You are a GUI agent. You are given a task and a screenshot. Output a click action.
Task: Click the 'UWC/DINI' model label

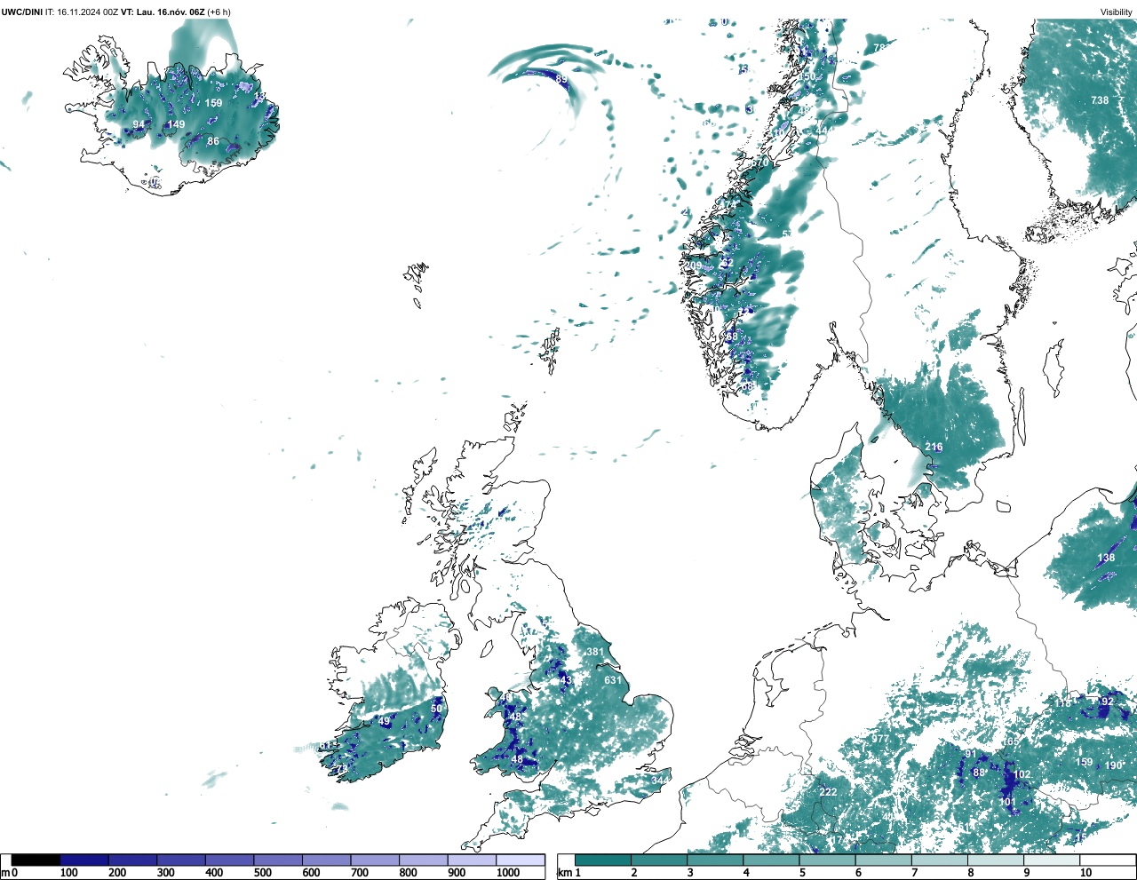click(22, 12)
